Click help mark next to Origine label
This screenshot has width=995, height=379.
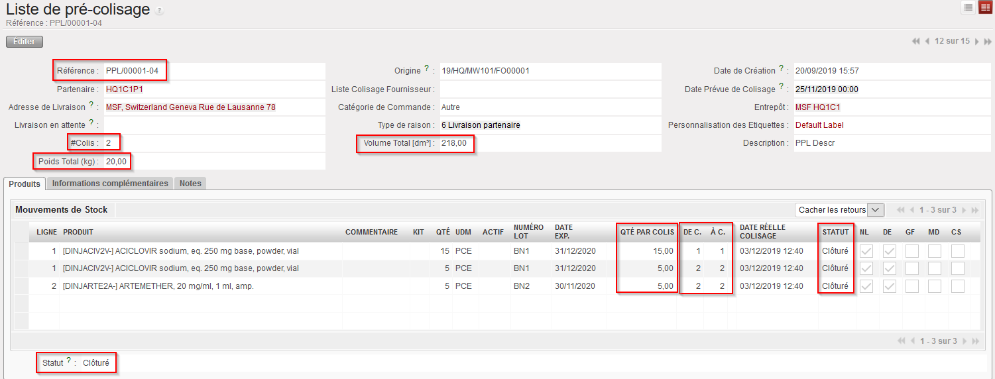[426, 68]
